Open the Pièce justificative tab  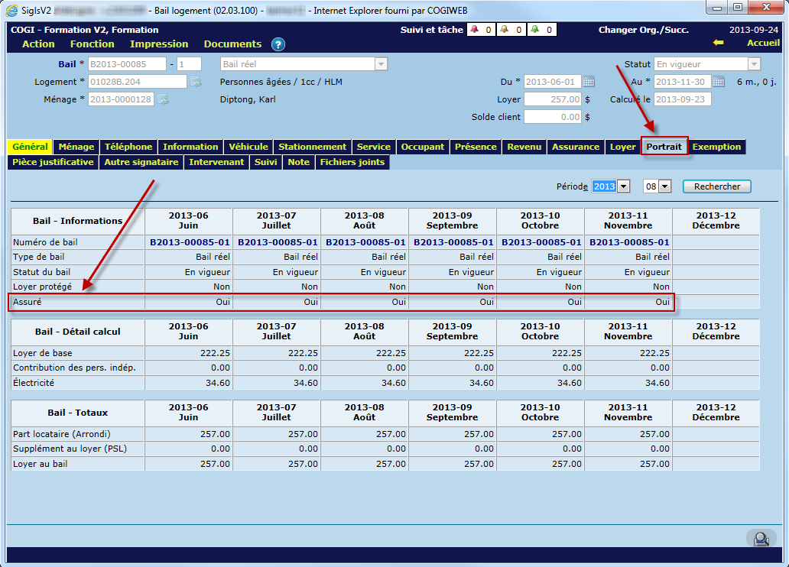(54, 162)
